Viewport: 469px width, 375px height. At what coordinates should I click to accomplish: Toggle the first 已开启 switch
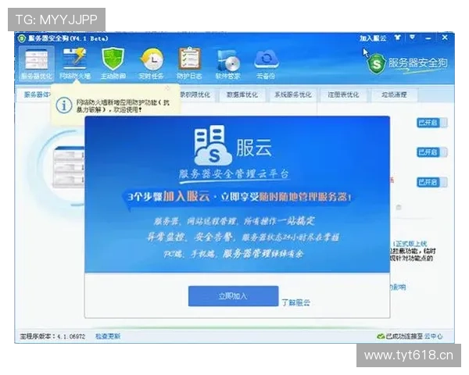coord(432,123)
